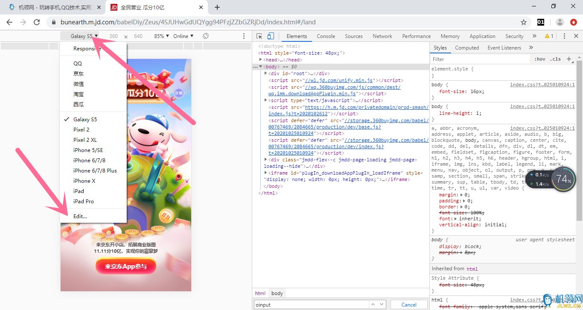
Task: Add new style rule plus icon
Action: click(569, 59)
